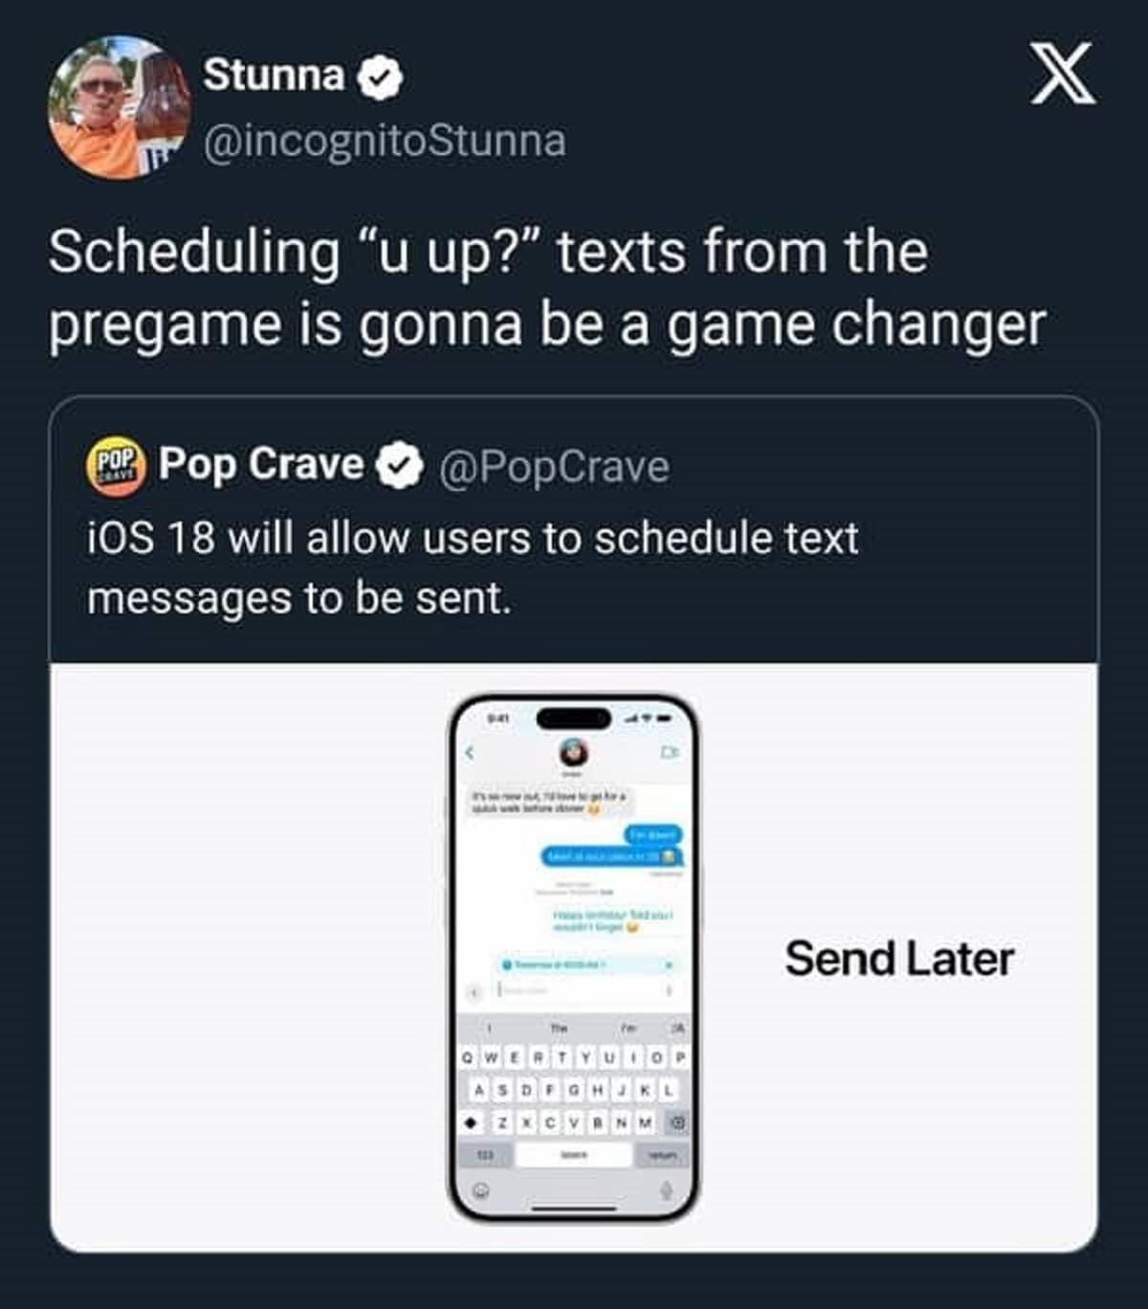Viewport: 1148px width, 1309px height.
Task: Click Pop Crave's verified checkmark
Action: [x=399, y=466]
